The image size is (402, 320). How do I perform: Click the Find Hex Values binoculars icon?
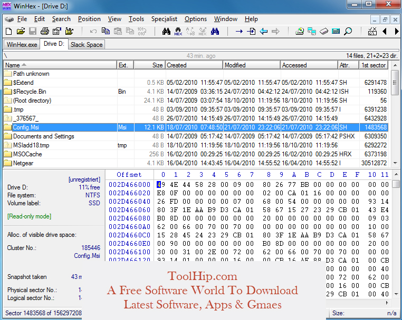click(178, 32)
